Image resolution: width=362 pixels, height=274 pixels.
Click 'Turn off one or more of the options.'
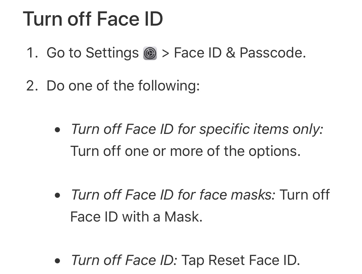point(185,151)
